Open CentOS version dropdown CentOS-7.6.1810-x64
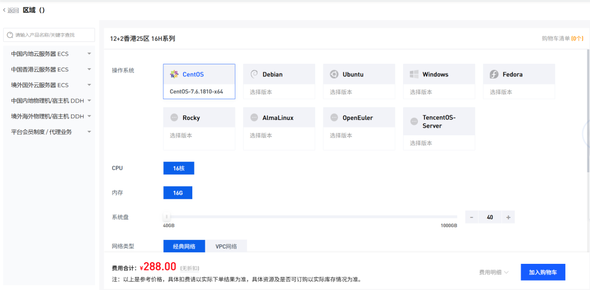The width and height of the screenshot is (590, 290). [199, 91]
